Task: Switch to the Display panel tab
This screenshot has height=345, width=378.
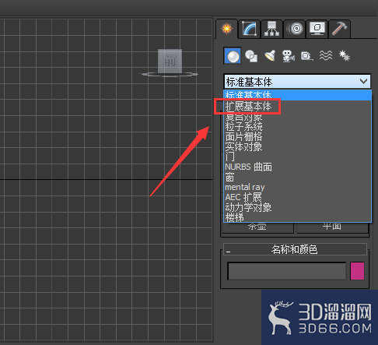Action: point(317,29)
